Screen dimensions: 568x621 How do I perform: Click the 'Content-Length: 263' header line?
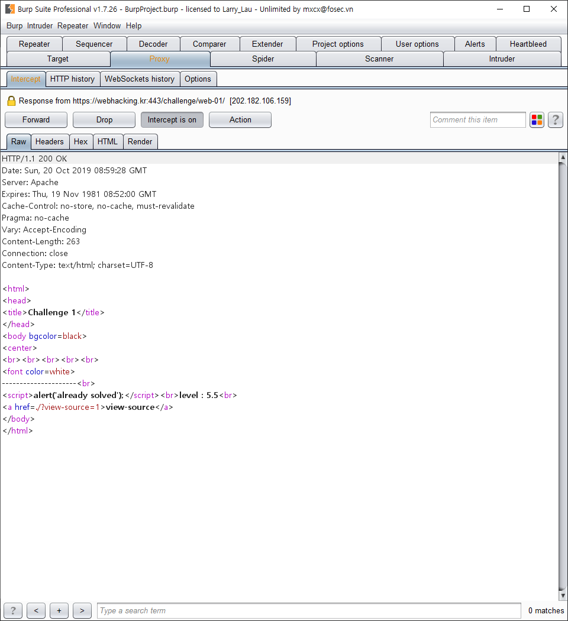(41, 241)
